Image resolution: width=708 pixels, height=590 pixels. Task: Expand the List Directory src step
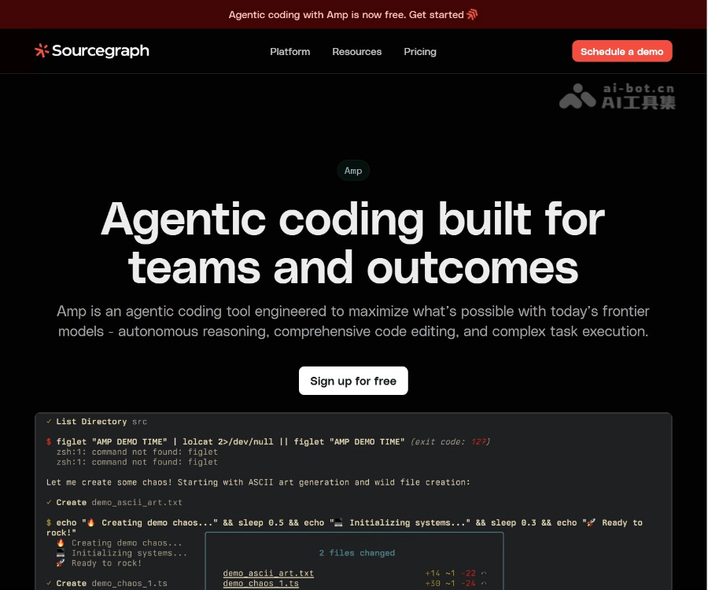[101, 422]
